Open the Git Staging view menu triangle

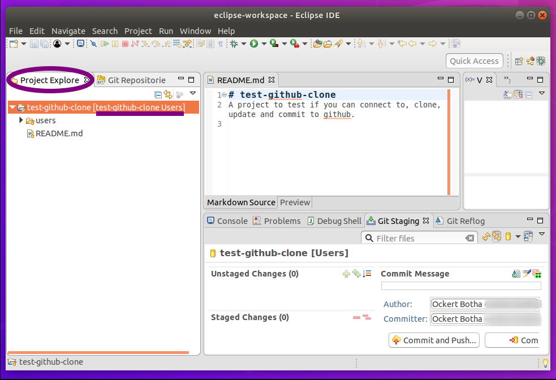542,234
